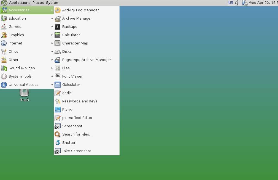Click the "Calculator" text entry
Image resolution: width=278 pixels, height=180 pixels.
(x=71, y=35)
